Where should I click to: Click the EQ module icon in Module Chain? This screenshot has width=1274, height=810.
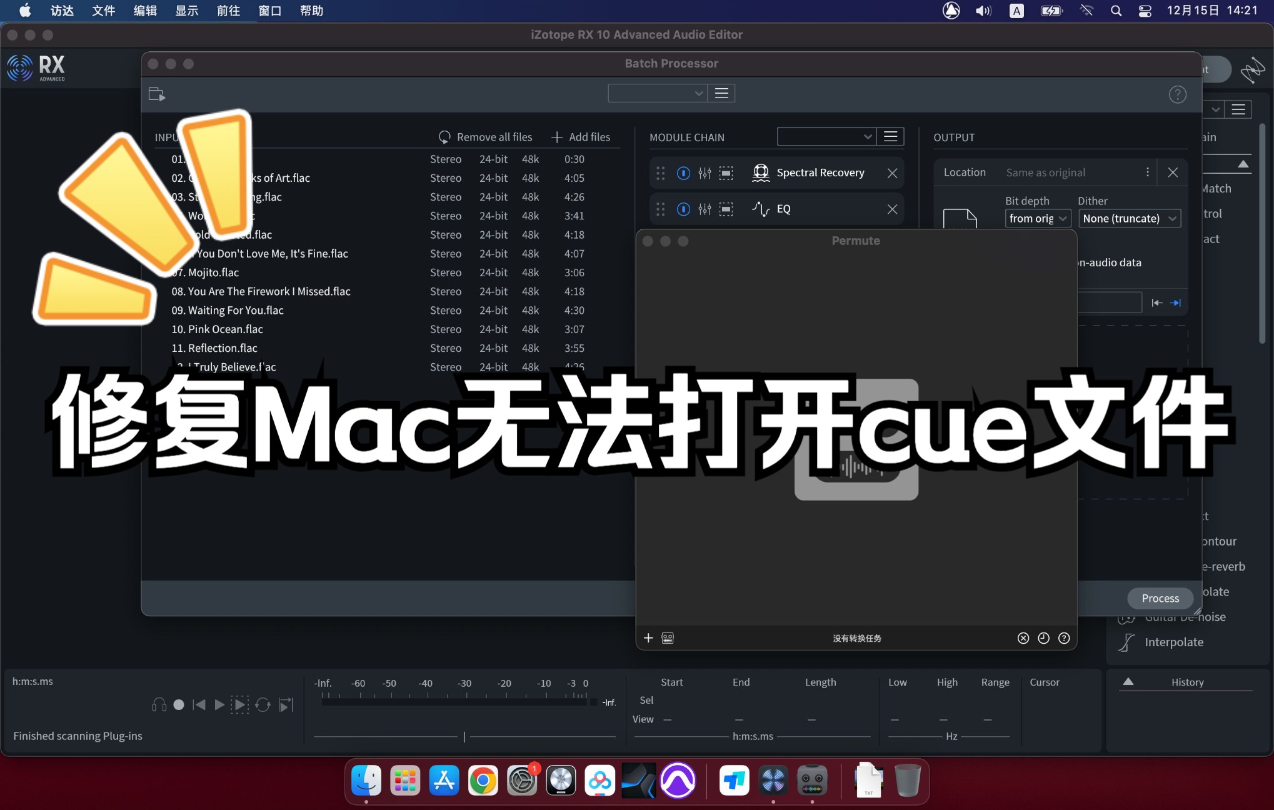(760, 209)
